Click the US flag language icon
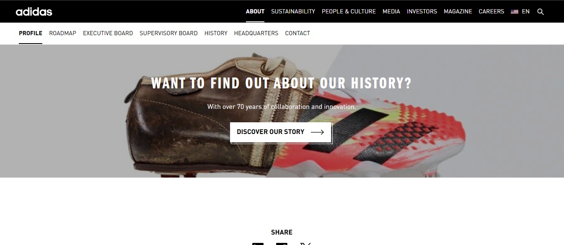 pos(515,12)
